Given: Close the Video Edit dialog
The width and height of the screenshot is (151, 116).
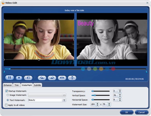Looking at the screenshot, I should coord(147,3).
